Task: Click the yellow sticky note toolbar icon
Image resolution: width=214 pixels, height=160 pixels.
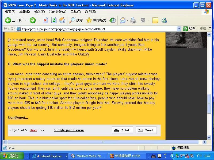Action: click(x=155, y=21)
